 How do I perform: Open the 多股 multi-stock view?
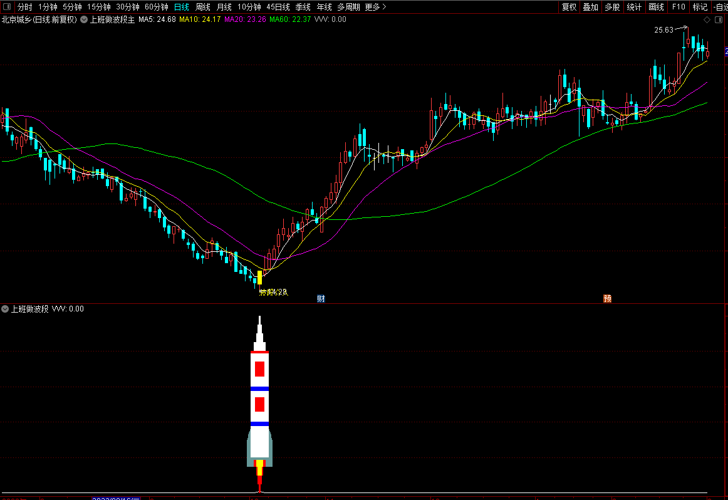[x=612, y=7]
